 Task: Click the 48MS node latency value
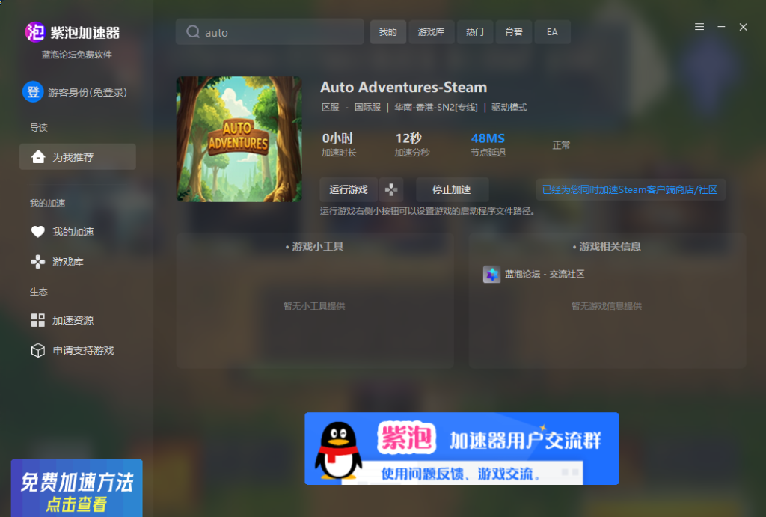click(x=488, y=138)
